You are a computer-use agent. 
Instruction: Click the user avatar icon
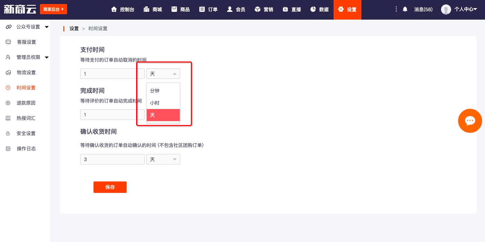[446, 9]
